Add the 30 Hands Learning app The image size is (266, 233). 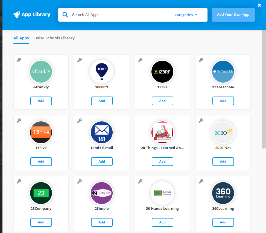tap(162, 222)
